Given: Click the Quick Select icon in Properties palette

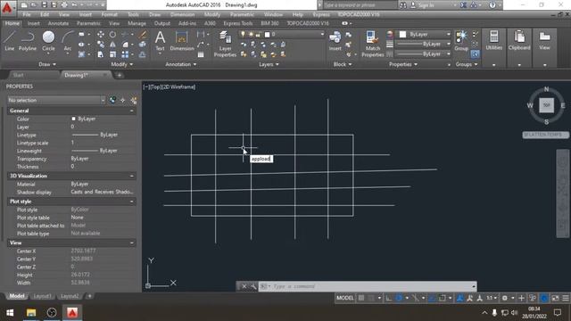Looking at the screenshot, I should click(134, 100).
